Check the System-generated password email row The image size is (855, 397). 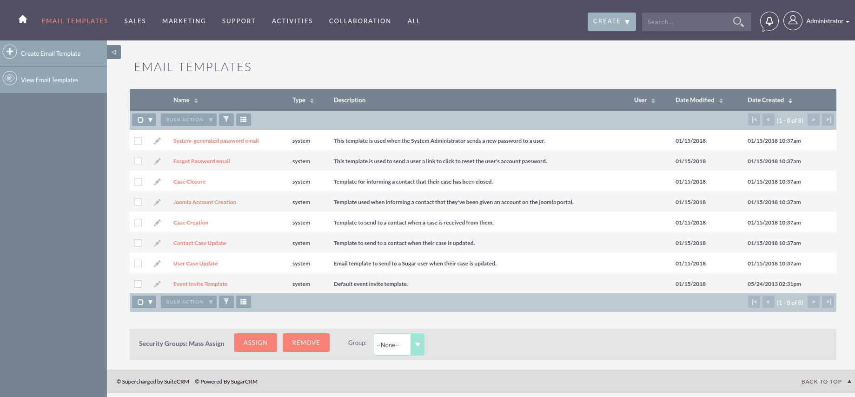pyautogui.click(x=138, y=141)
